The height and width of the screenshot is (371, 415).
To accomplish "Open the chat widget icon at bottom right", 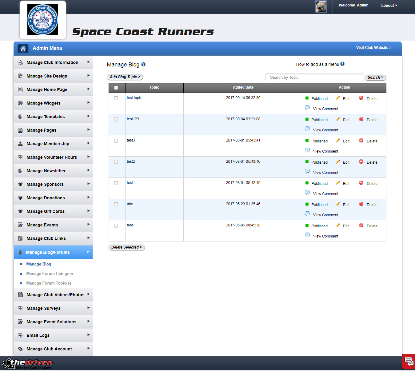I will [x=408, y=361].
